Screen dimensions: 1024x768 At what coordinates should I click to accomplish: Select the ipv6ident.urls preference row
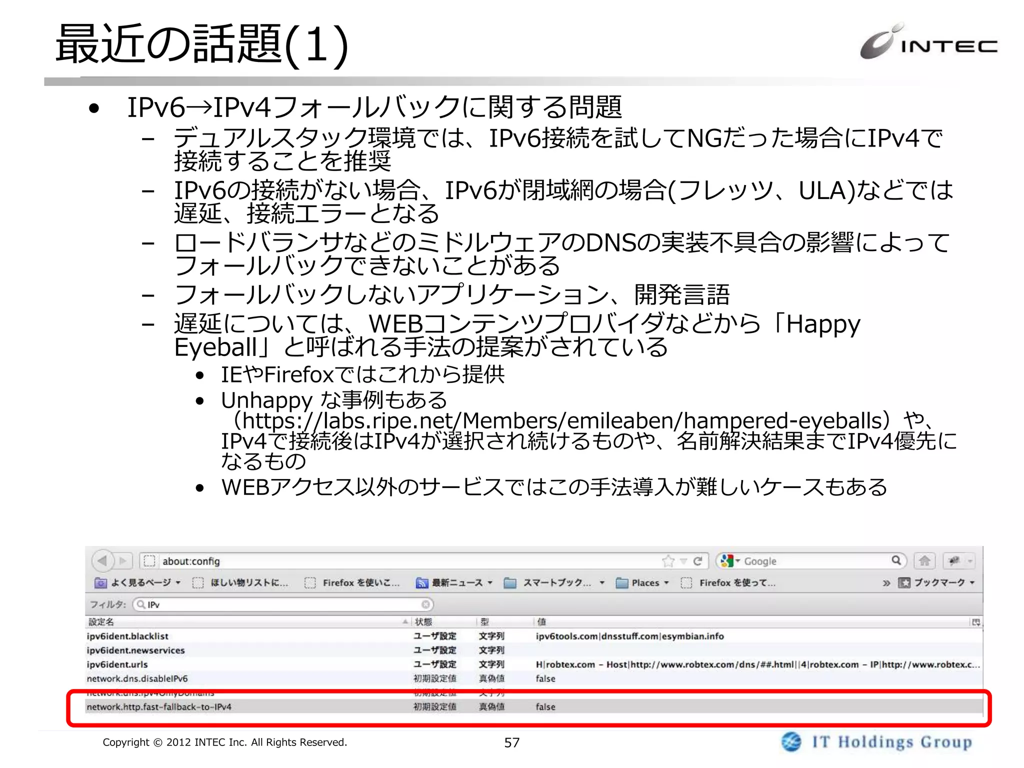click(533, 664)
